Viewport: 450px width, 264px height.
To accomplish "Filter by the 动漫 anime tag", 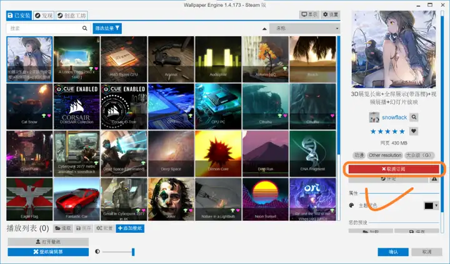I will coord(359,155).
